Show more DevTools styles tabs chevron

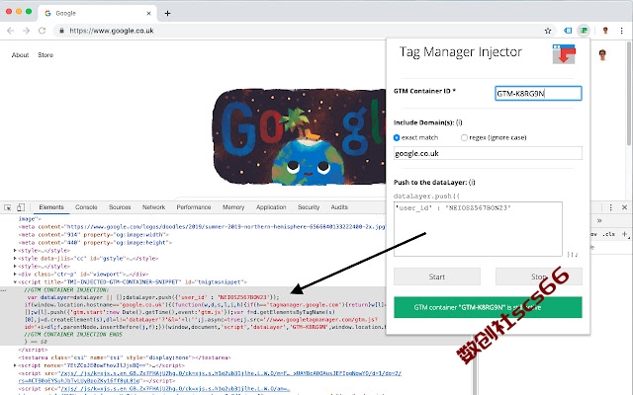point(599,220)
